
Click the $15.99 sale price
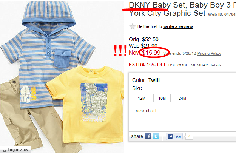point(151,53)
